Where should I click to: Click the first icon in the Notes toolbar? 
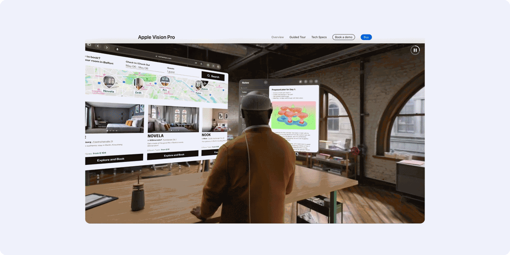coord(300,82)
